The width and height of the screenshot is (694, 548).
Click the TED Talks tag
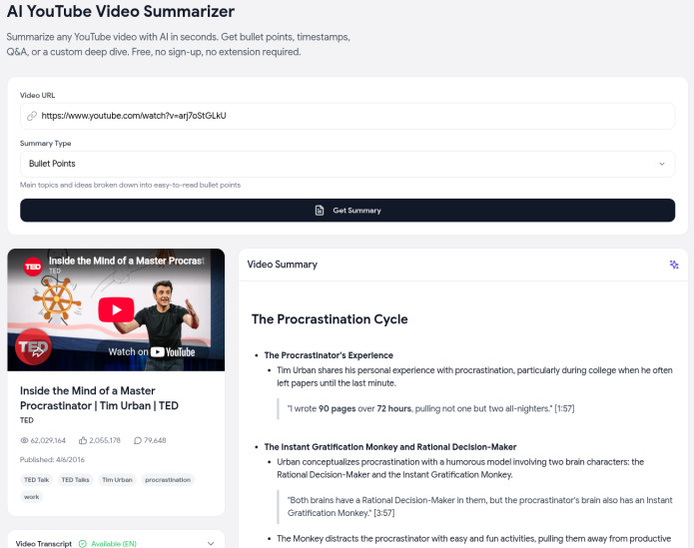[75, 480]
